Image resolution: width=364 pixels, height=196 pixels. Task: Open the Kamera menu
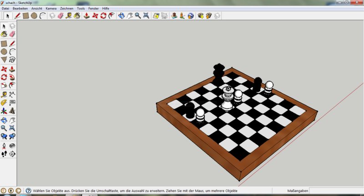(51, 8)
